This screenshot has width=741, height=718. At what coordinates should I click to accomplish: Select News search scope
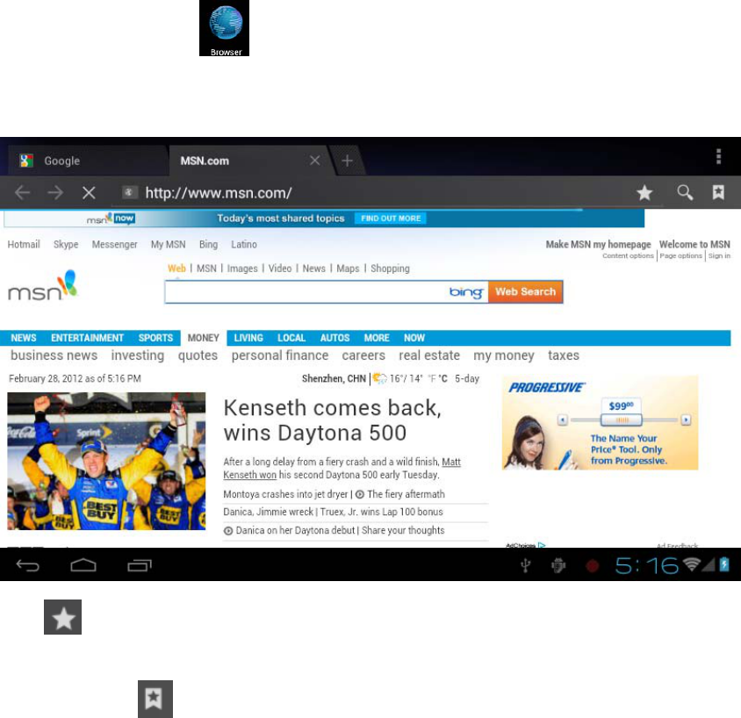pyautogui.click(x=313, y=269)
